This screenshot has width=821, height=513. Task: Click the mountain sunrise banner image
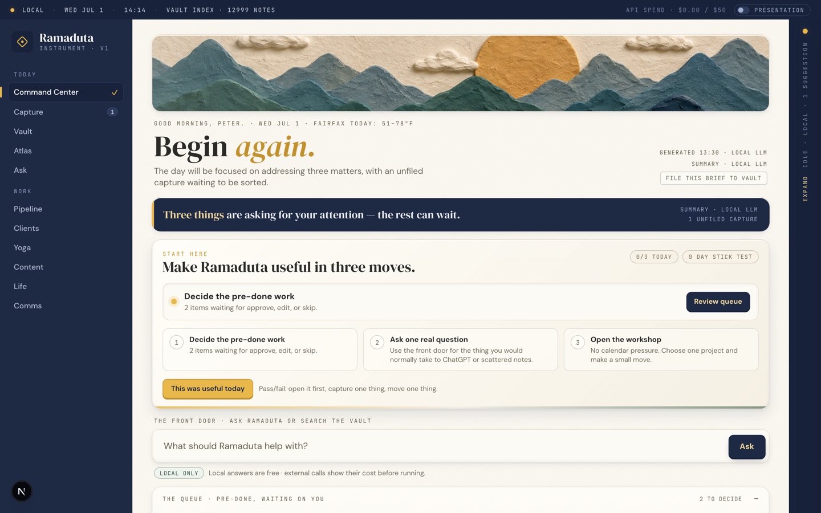[x=461, y=74]
